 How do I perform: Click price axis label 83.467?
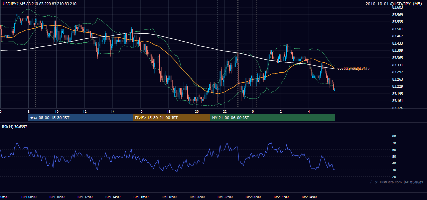397,36
